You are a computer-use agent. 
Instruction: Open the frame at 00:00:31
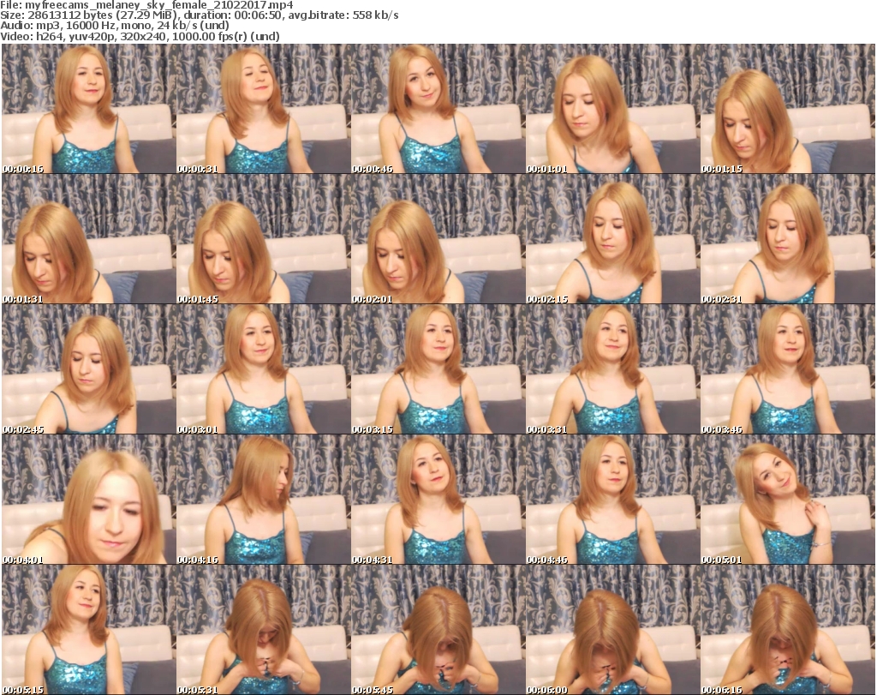tap(264, 109)
